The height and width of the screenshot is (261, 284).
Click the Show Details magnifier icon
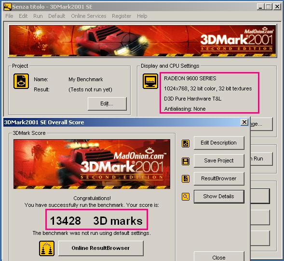pyautogui.click(x=186, y=197)
